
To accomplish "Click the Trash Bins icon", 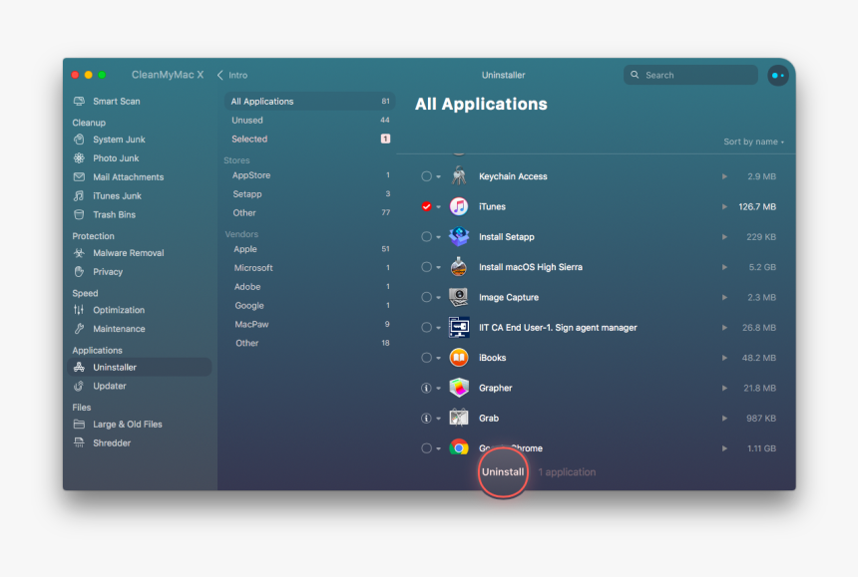I will pyautogui.click(x=80, y=214).
